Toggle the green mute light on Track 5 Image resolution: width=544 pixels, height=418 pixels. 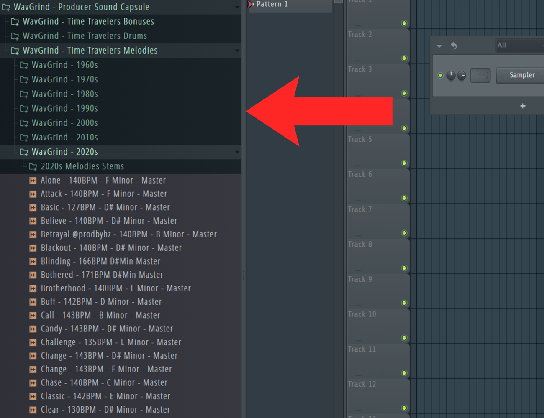[404, 163]
